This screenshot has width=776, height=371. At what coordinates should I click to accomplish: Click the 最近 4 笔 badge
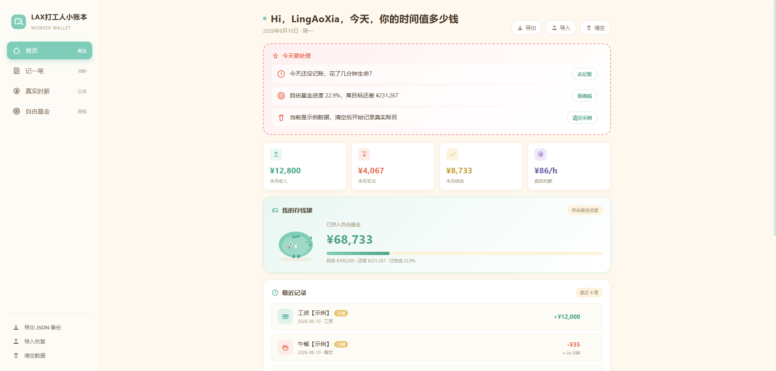(x=589, y=293)
